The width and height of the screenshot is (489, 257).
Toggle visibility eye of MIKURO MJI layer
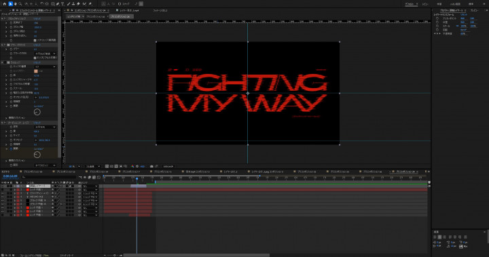(x=3, y=197)
